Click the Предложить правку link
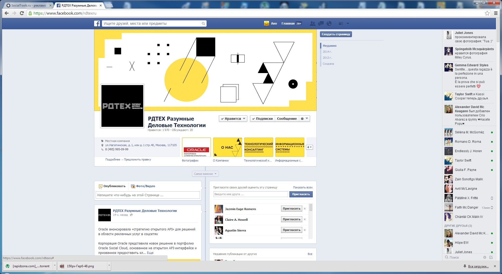The height and width of the screenshot is (274, 502). point(137,159)
